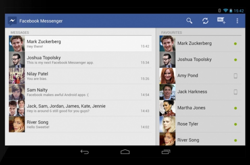250x165 pixels.
Task: Click Amy Pond's mobile phone status icon
Action: point(235,76)
